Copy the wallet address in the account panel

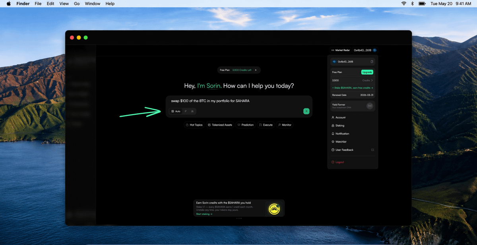[372, 62]
